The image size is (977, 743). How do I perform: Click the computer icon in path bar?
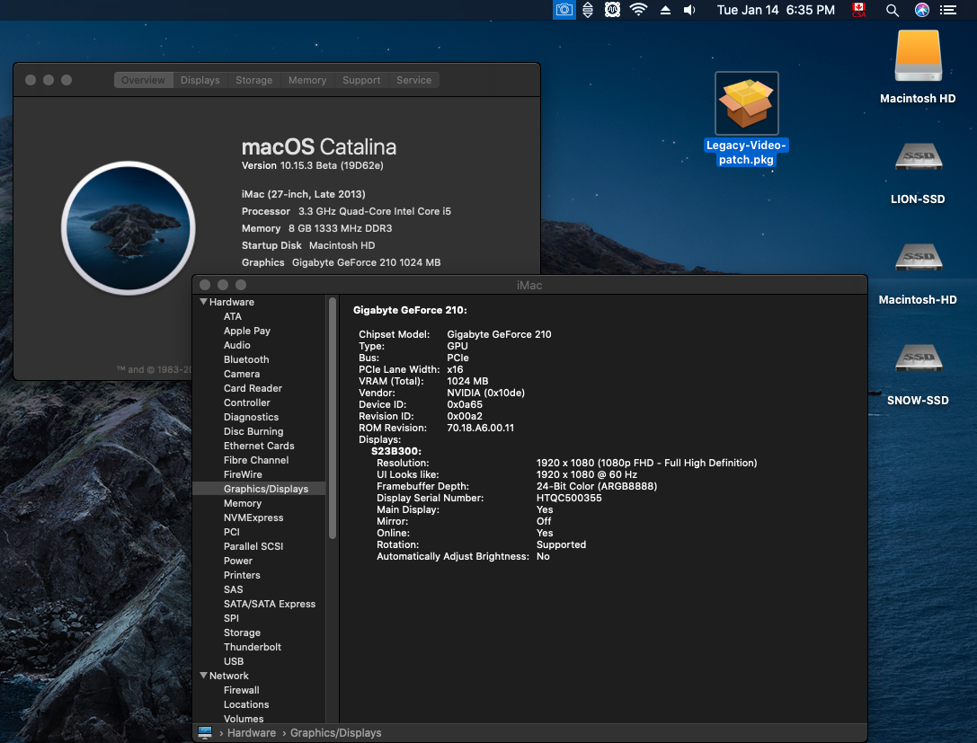click(205, 733)
